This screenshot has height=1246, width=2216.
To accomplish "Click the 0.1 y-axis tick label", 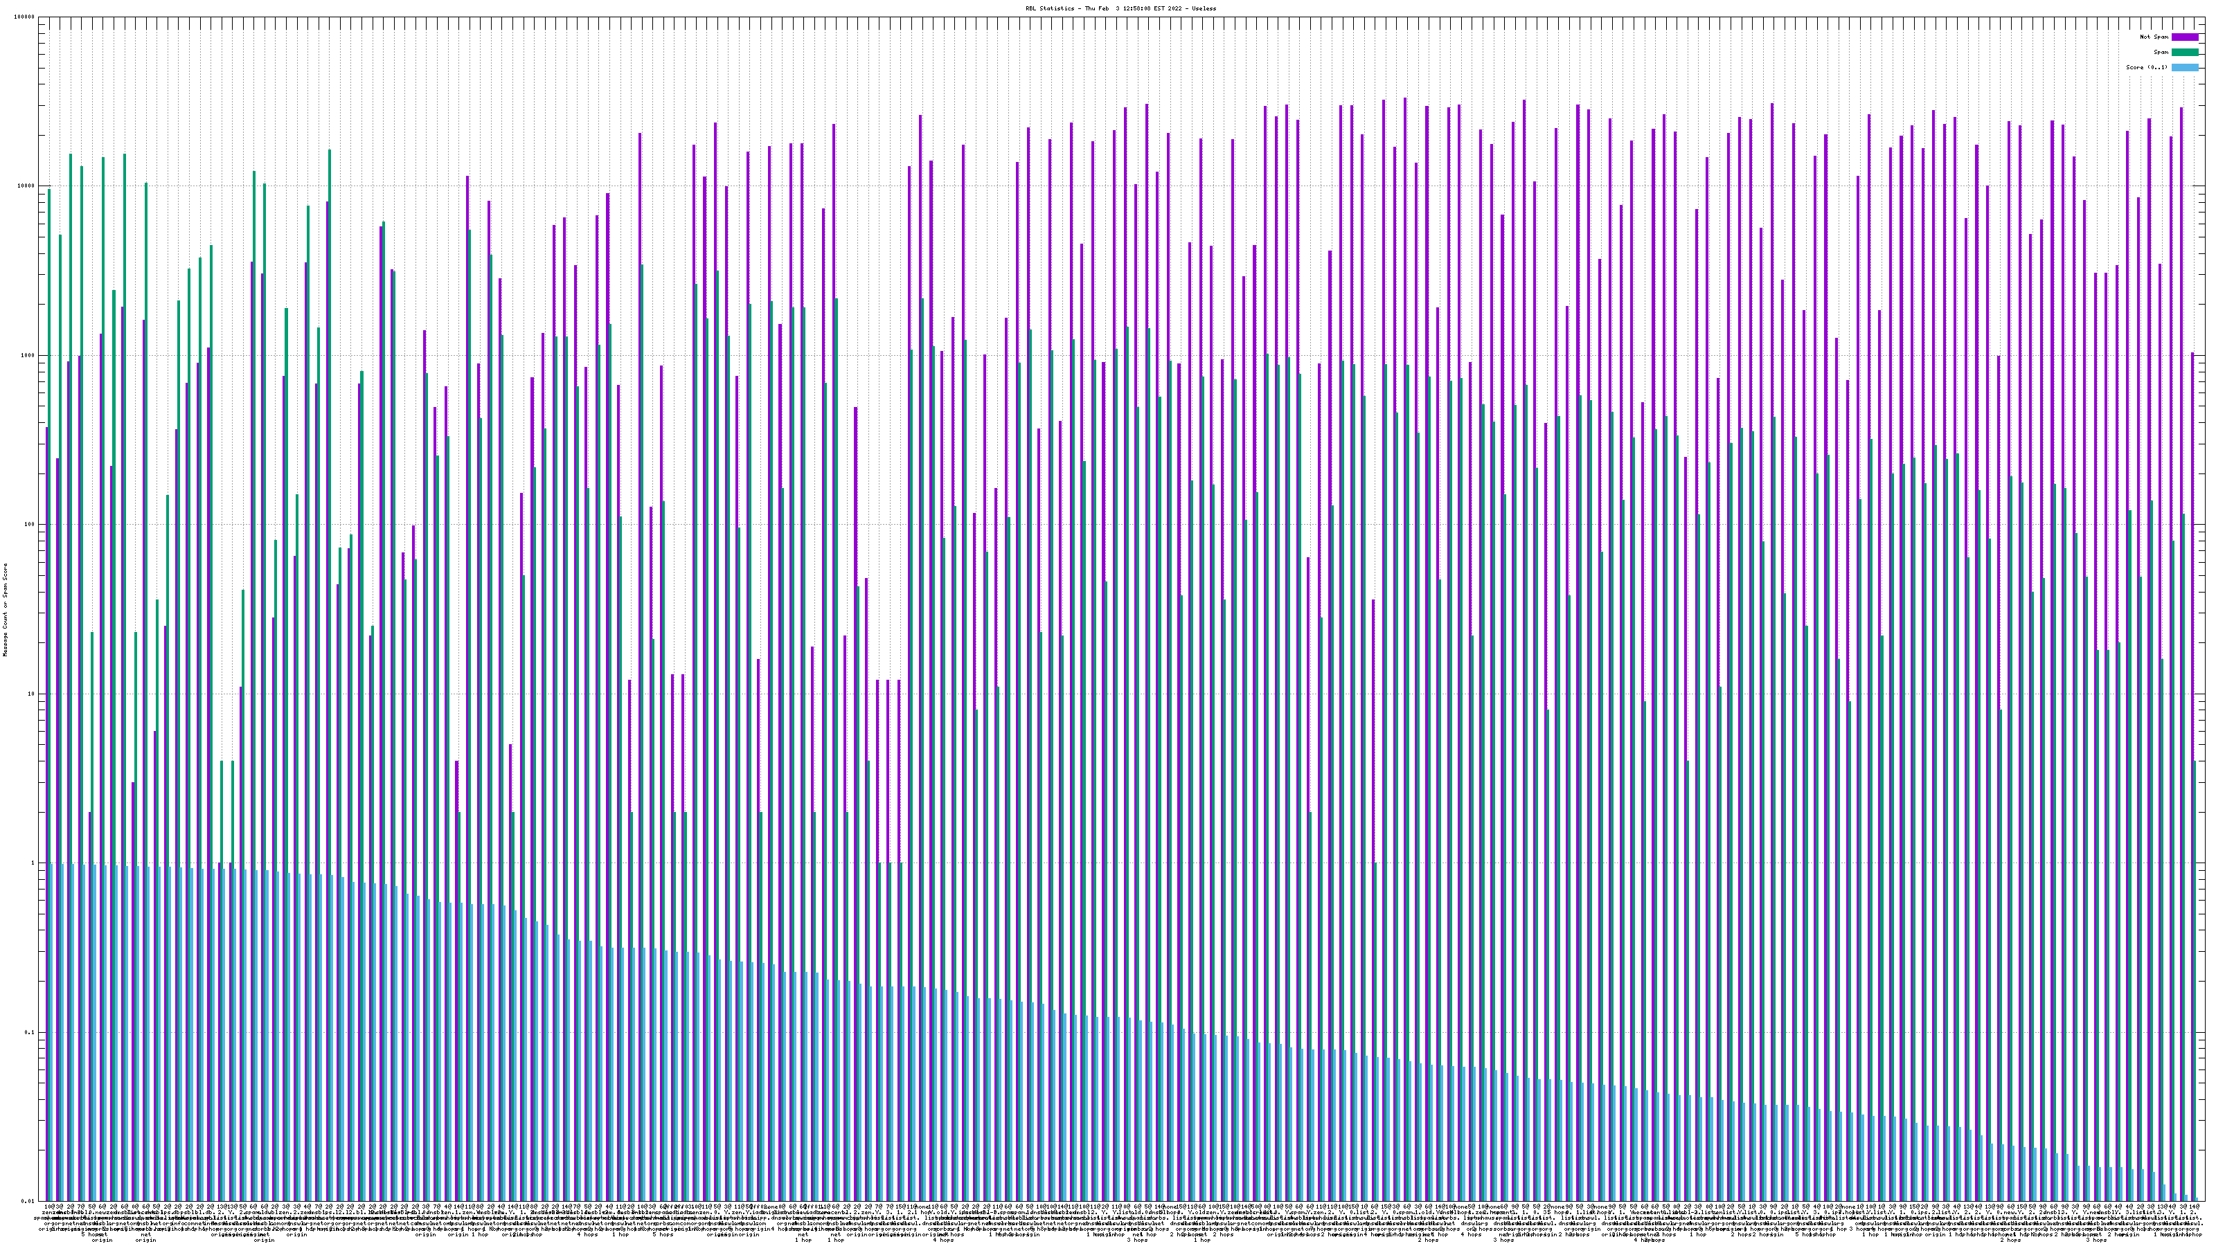I will (x=30, y=1032).
